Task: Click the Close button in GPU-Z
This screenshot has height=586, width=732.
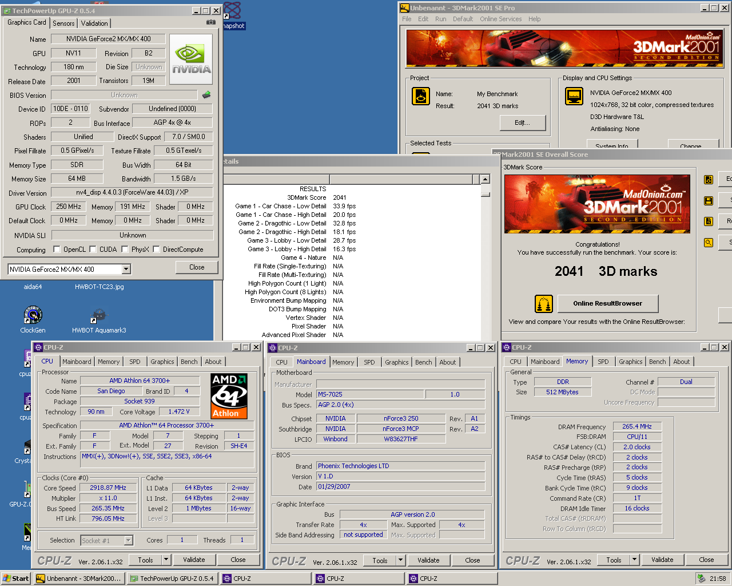Action: 197,267
